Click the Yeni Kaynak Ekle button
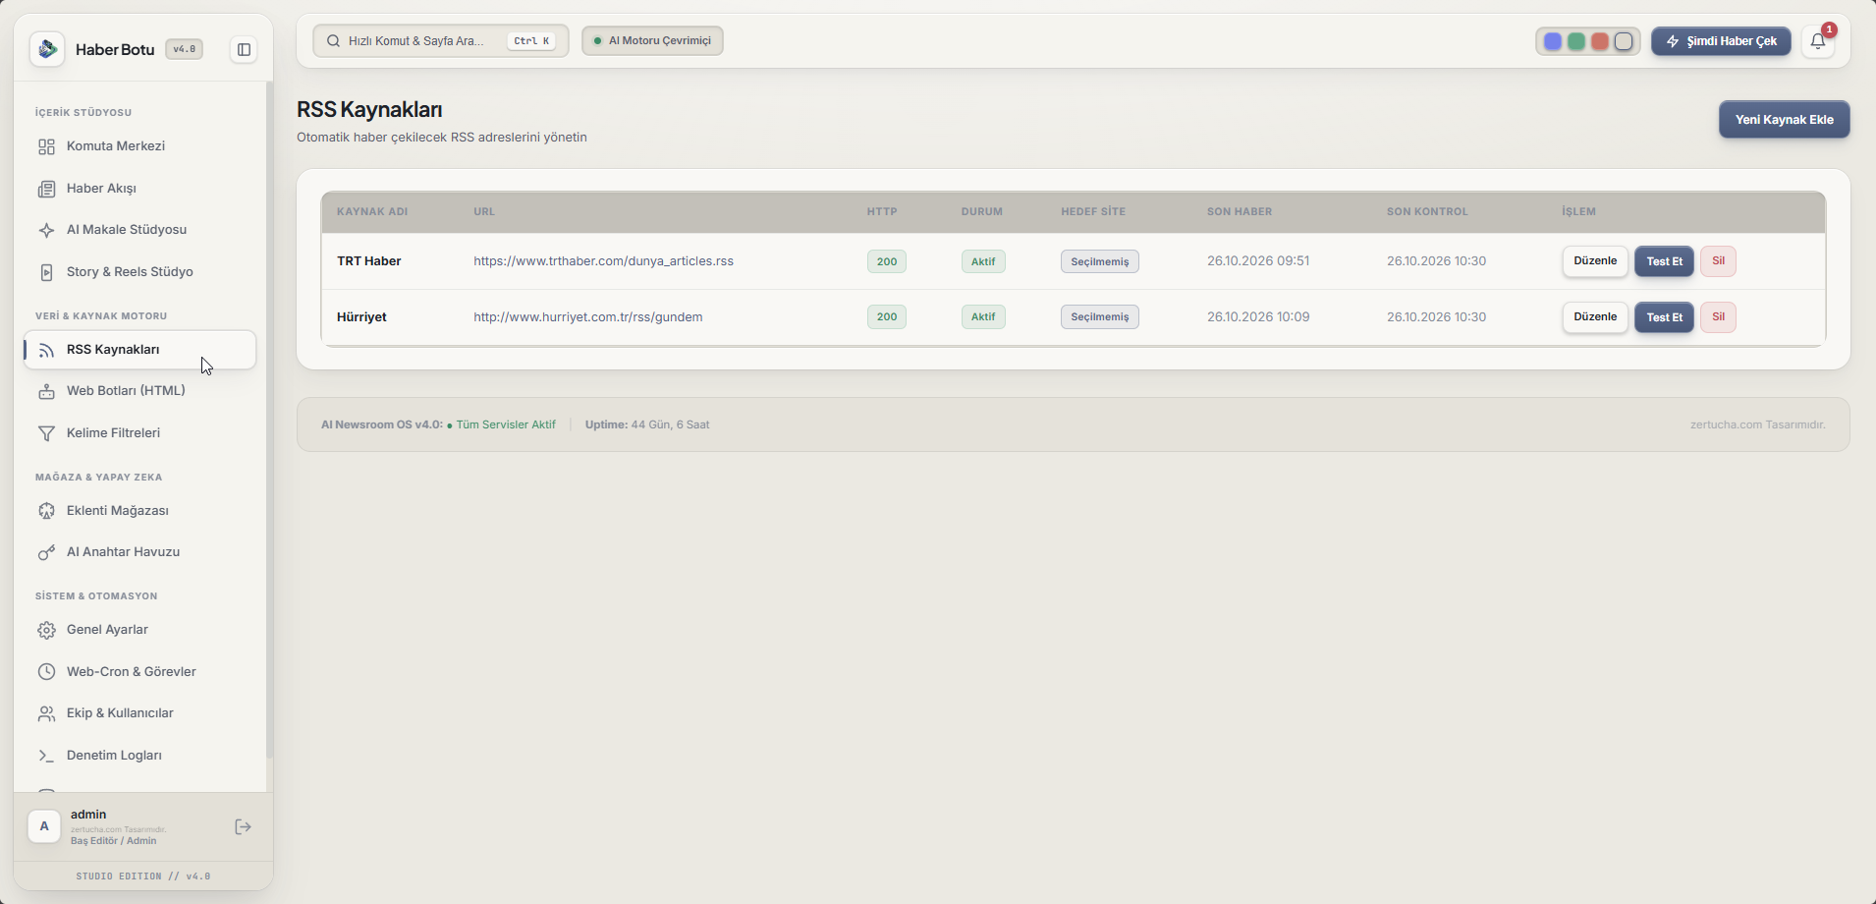This screenshot has height=904, width=1876. pos(1784,120)
